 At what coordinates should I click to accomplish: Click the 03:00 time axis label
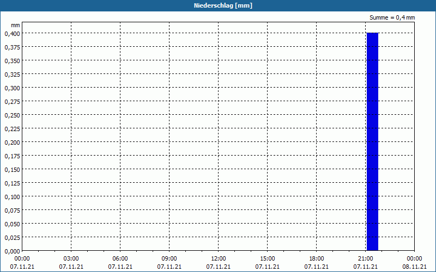[71, 258]
